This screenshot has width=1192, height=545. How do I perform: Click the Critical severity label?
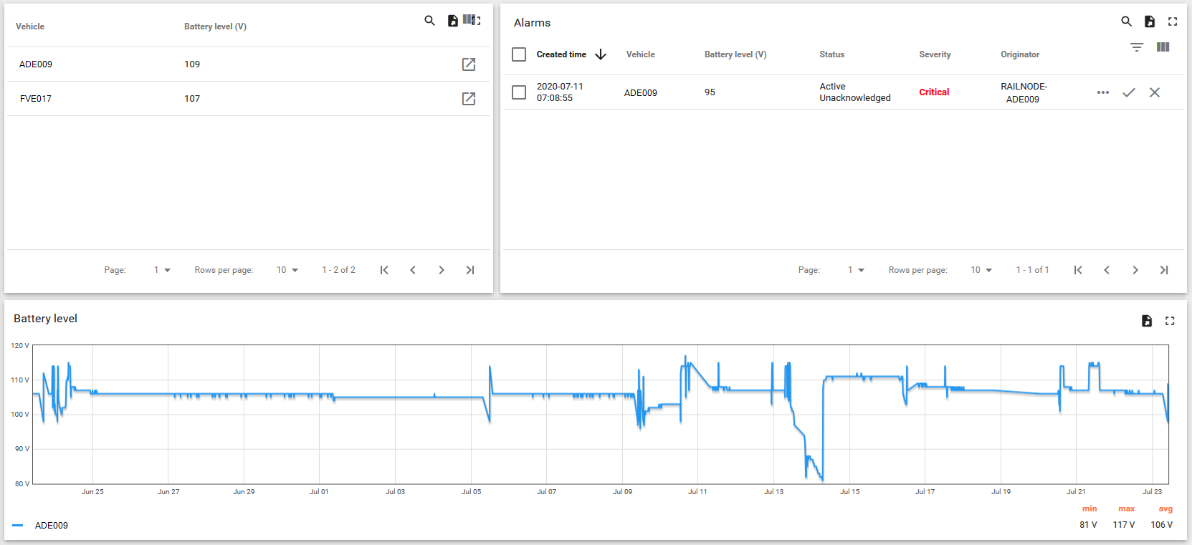(x=934, y=92)
